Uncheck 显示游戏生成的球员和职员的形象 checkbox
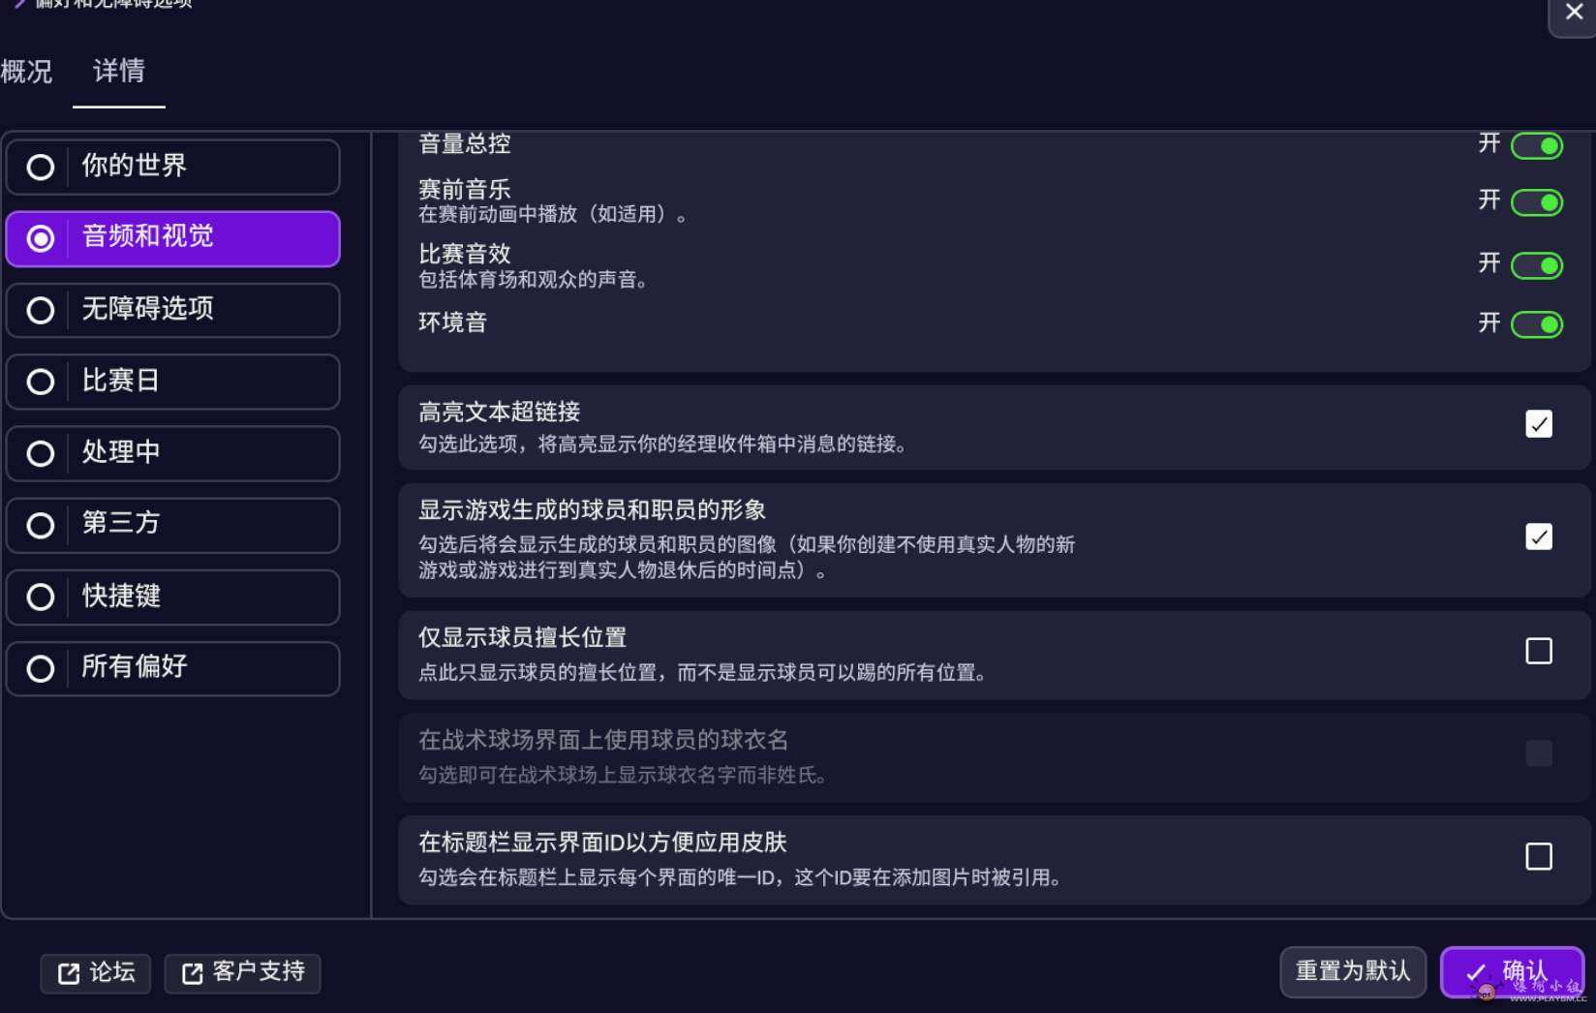This screenshot has height=1013, width=1596. (x=1538, y=537)
